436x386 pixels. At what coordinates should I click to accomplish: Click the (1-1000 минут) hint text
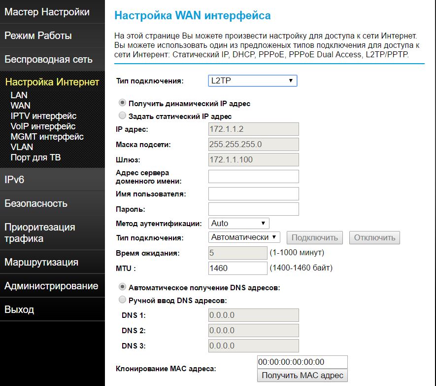pyautogui.click(x=297, y=253)
